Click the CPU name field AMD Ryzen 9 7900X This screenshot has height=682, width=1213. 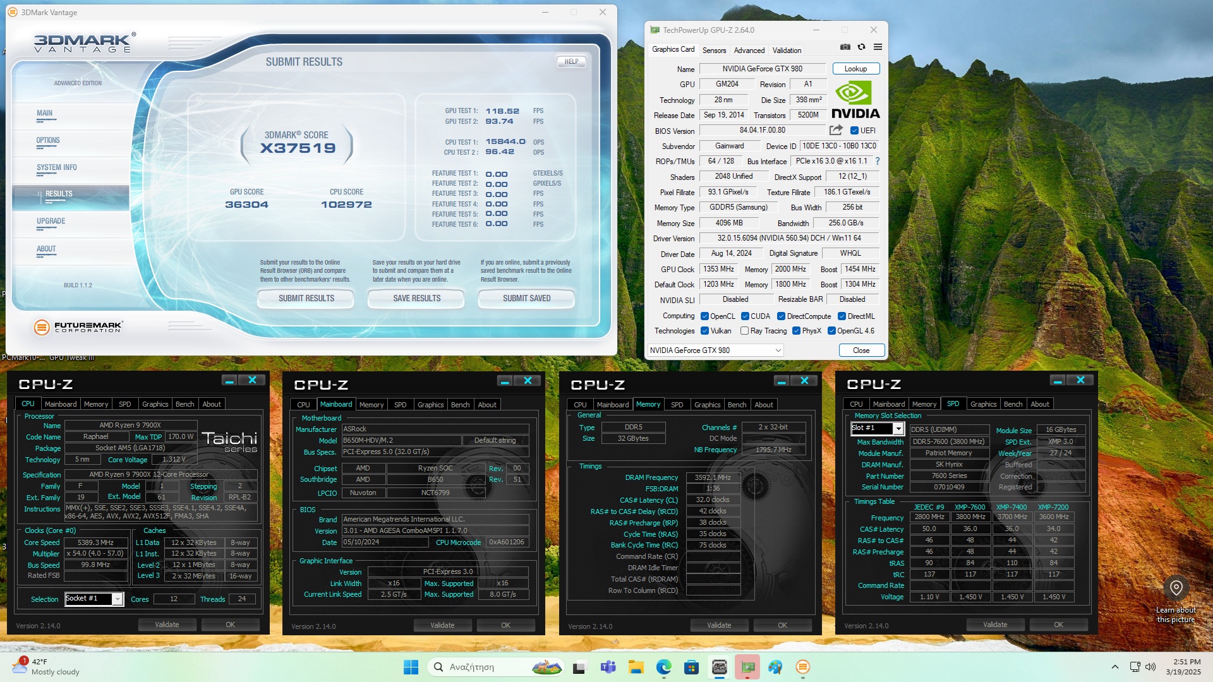click(x=130, y=425)
